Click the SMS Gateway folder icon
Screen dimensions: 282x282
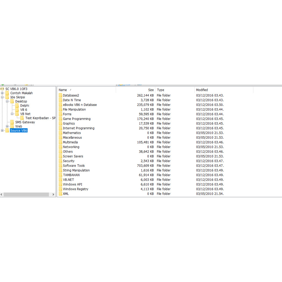tap(12, 122)
